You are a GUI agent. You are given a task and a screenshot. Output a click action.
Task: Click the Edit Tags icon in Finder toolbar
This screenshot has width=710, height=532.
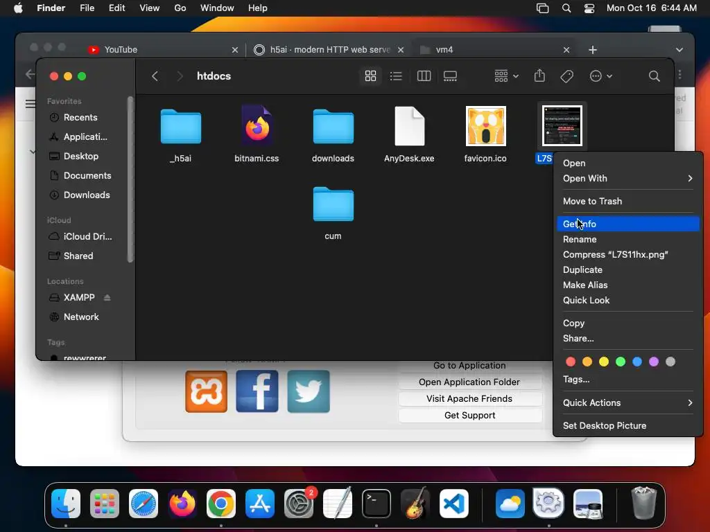click(567, 76)
